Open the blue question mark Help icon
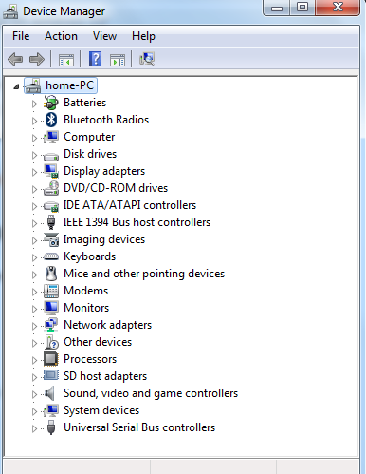This screenshot has width=366, height=474. (x=95, y=59)
